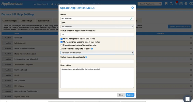Uncheck Allow Managers to select this status
Screen dimensions: 193x102
(x=62, y=39)
